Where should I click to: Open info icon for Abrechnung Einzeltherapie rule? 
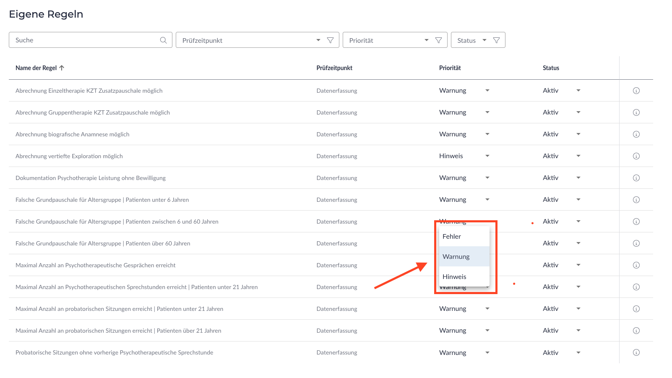636,91
